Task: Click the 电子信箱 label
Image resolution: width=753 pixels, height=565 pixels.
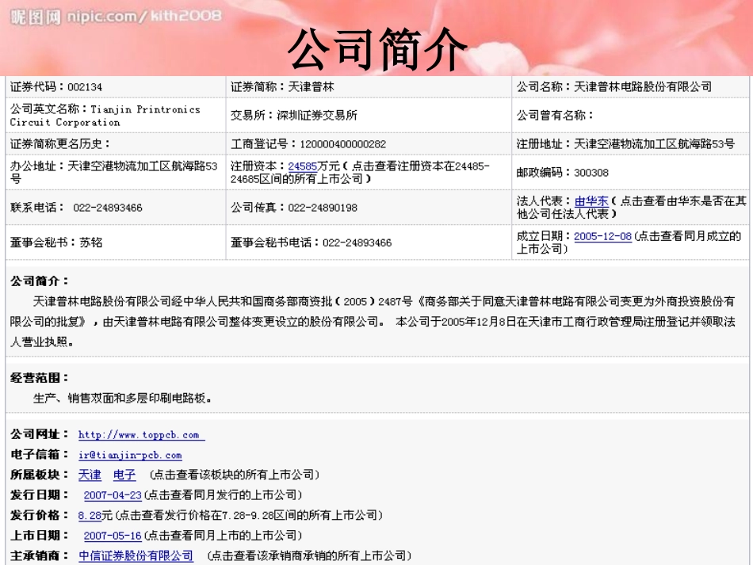Action: [40, 455]
